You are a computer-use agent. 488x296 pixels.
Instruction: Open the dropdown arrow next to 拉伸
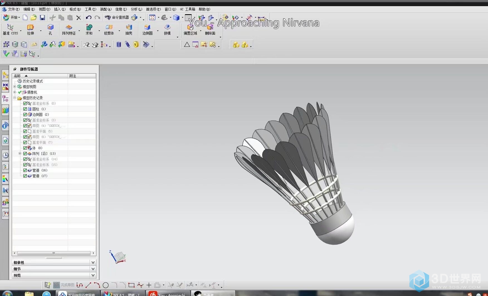click(x=41, y=31)
